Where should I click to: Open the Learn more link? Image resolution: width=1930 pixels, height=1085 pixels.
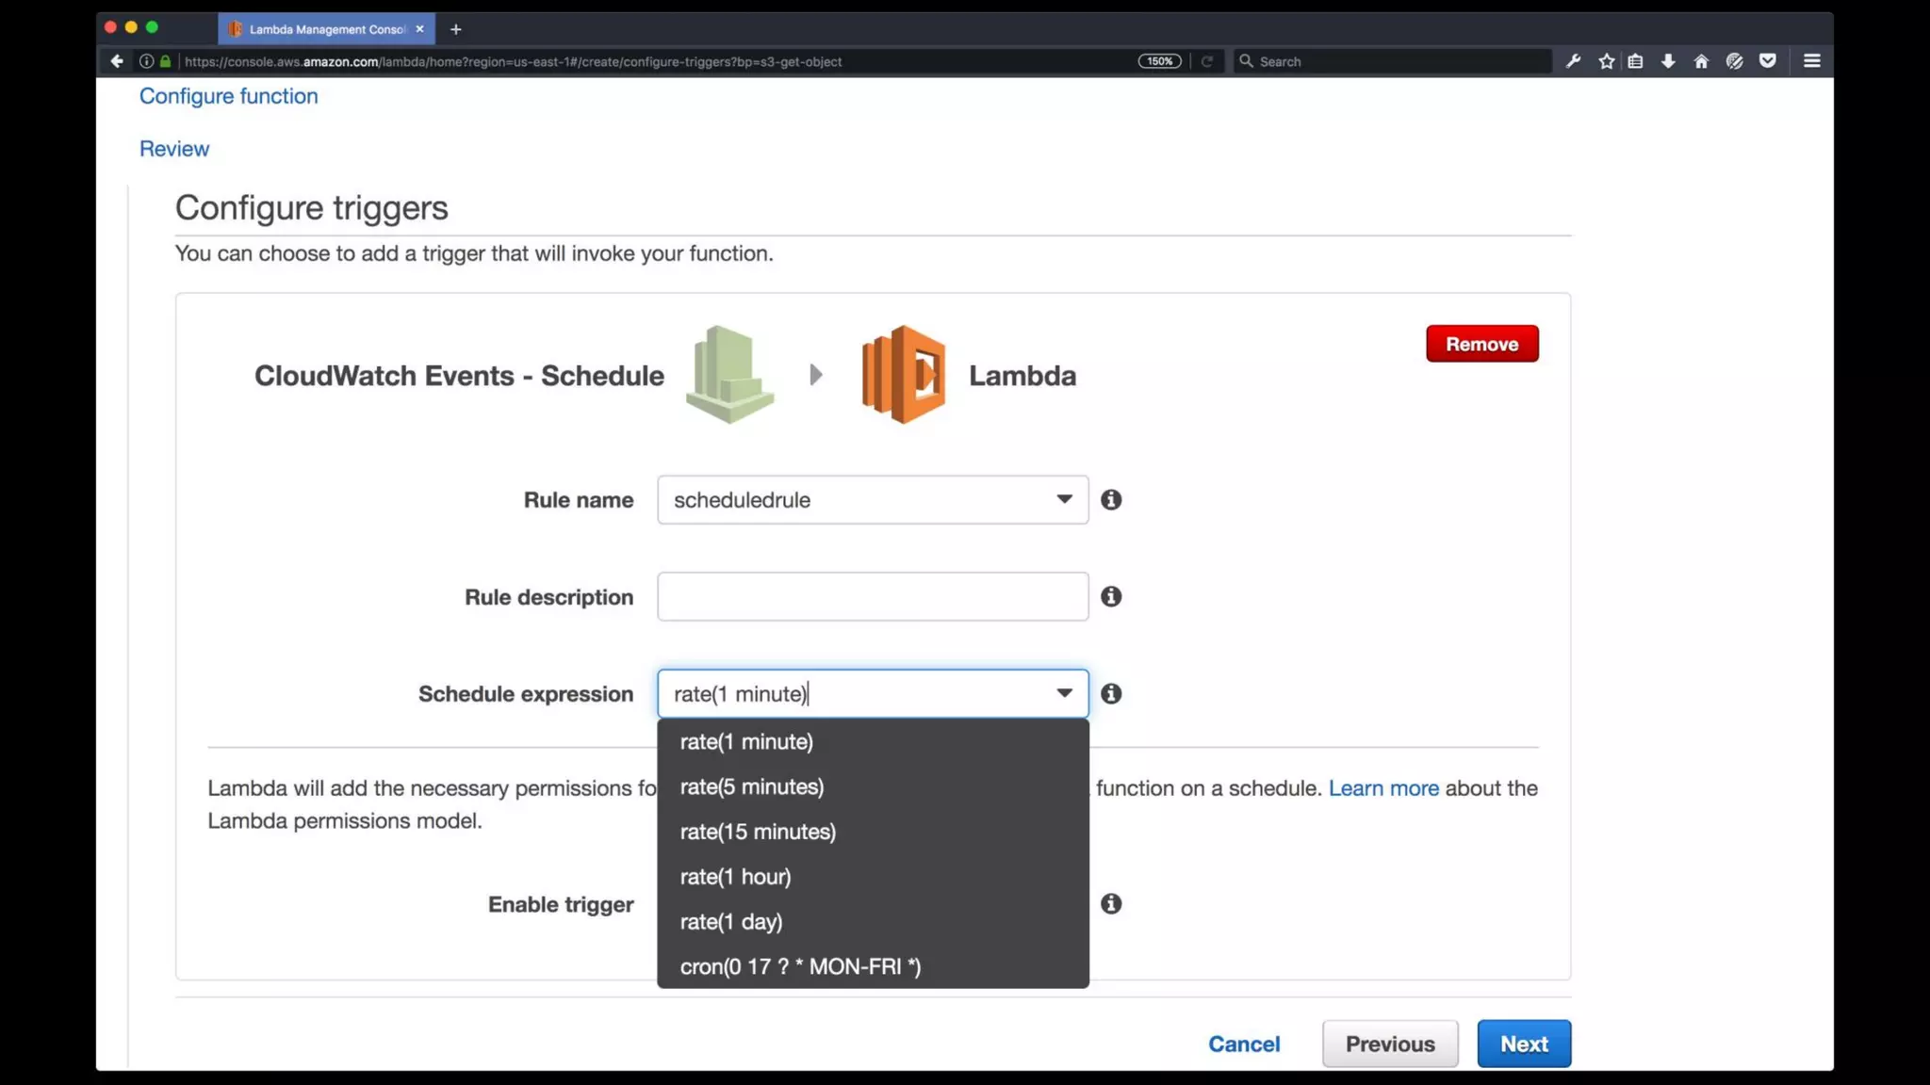pyautogui.click(x=1383, y=788)
